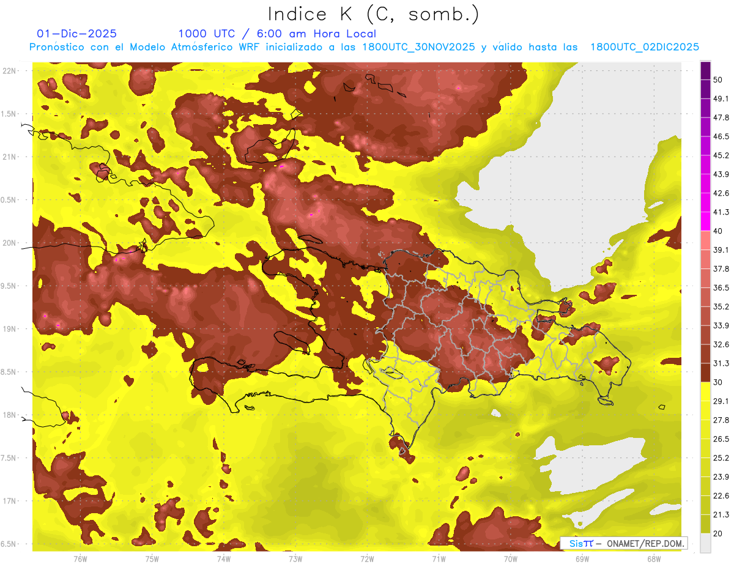
Task: Pick the magenta colorbar segment between 40 and 41.3
Action: (705, 221)
